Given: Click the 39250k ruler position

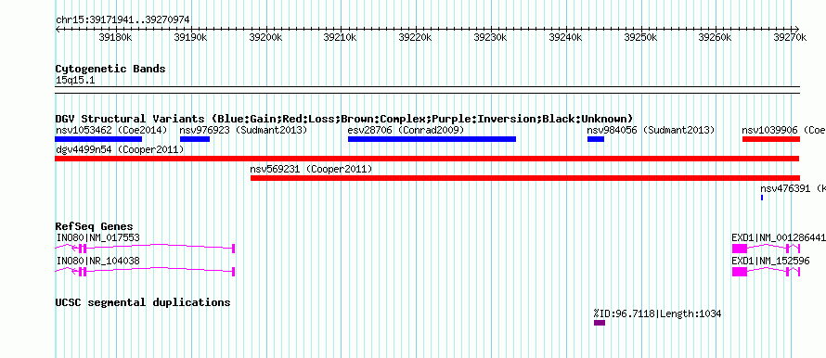Looking at the screenshot, I should tap(640, 37).
